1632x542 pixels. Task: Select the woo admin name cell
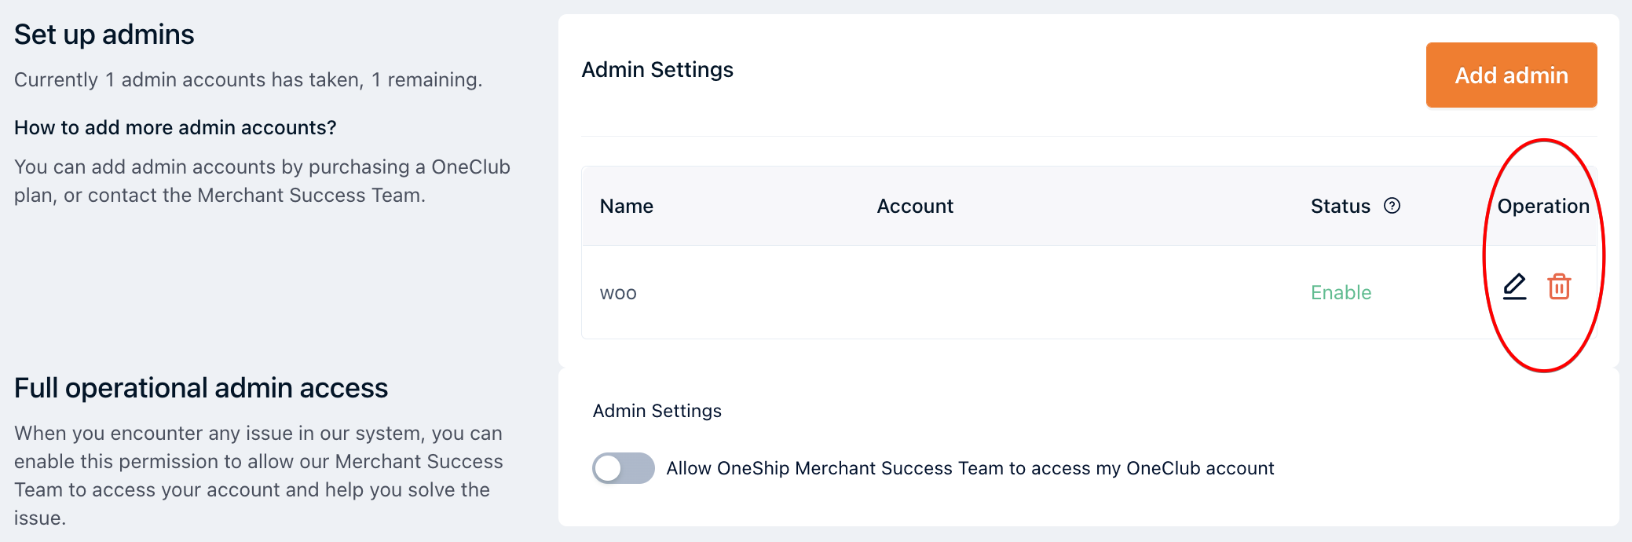618,293
